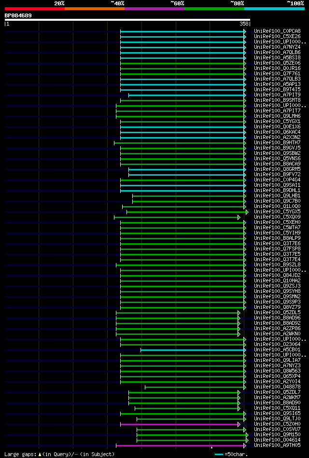Open hit UniRef100_A7QLB6
Image resolution: width=309 pixels, height=458 pixels.
(x=277, y=53)
